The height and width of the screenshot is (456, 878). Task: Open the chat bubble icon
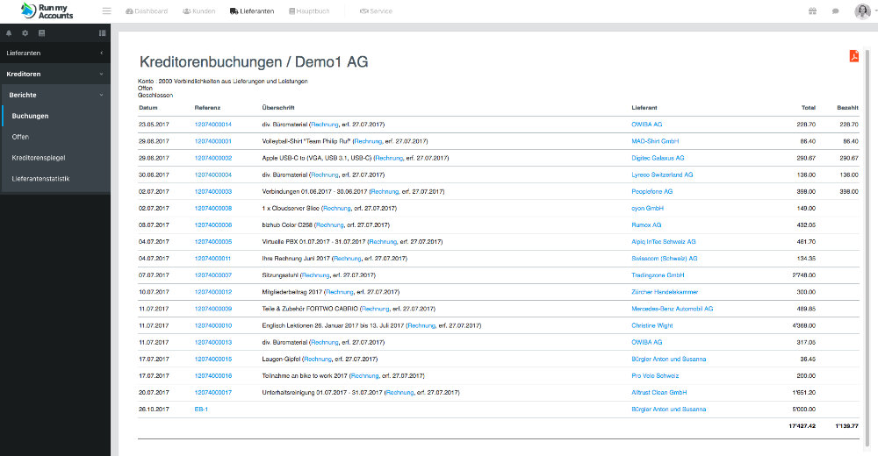pyautogui.click(x=836, y=11)
